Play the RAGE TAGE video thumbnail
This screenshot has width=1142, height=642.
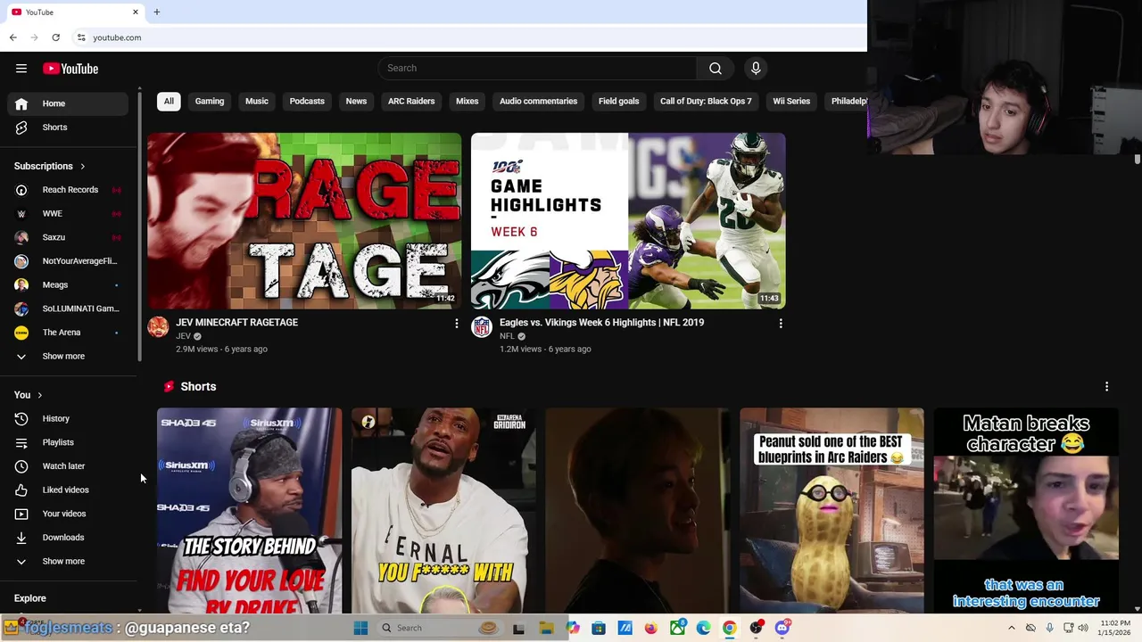(304, 221)
